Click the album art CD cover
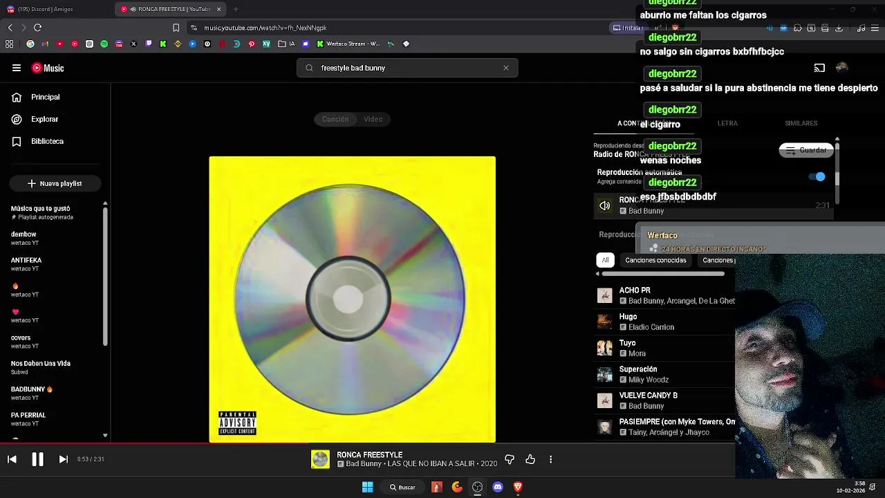This screenshot has width=885, height=498. click(352, 299)
